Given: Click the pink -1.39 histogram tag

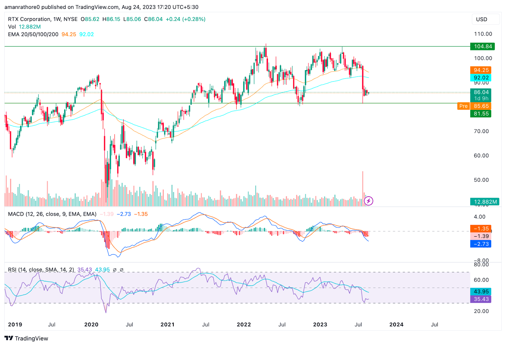Looking at the screenshot, I should (481, 236).
